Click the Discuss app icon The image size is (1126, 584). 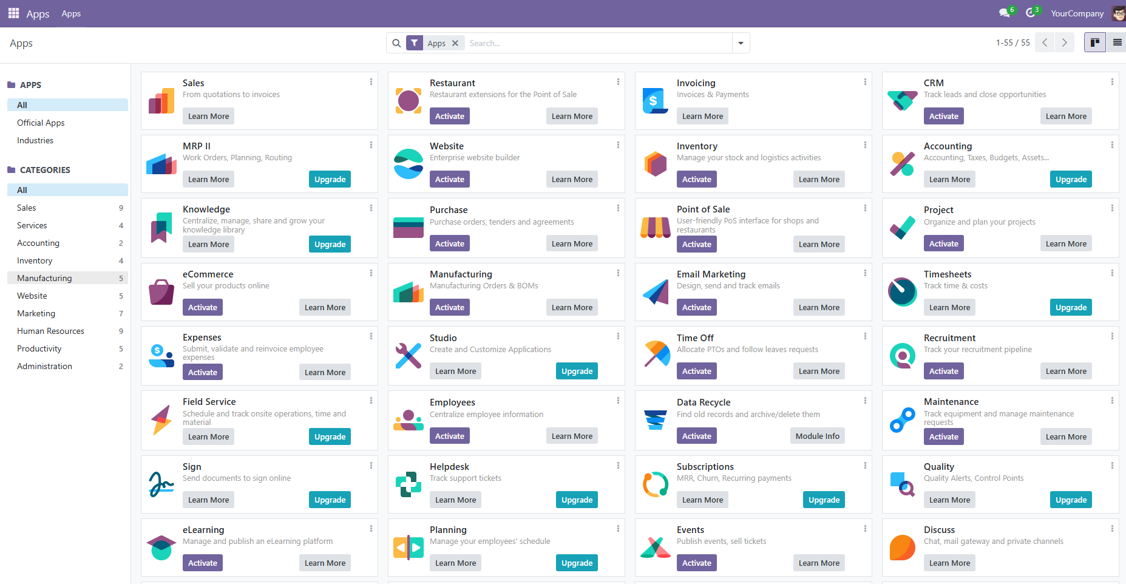point(903,548)
